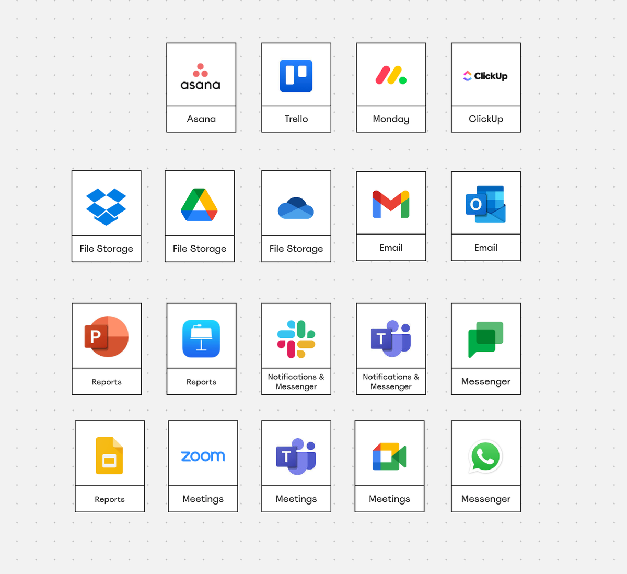Click File Storage label under OneDrive
This screenshot has width=627, height=574.
pos(296,249)
